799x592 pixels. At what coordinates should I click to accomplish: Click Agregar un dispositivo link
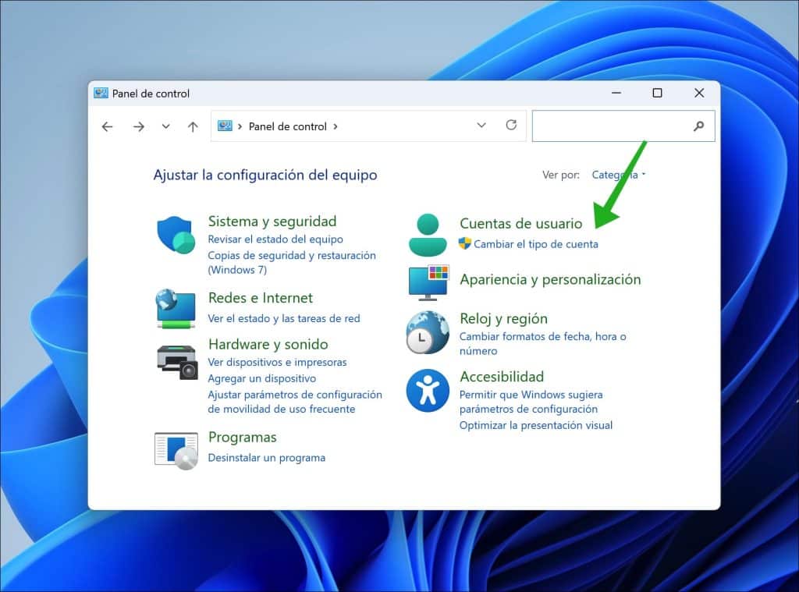pyautogui.click(x=262, y=378)
